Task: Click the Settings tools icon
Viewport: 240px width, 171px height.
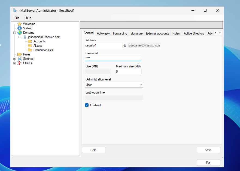Action: (x=20, y=59)
